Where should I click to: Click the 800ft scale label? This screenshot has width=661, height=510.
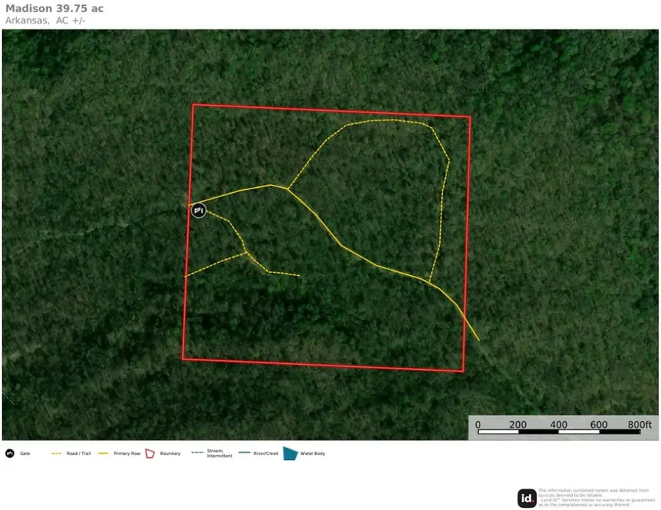point(638,424)
